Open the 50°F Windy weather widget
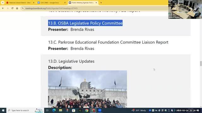The height and width of the screenshot is (113, 202). point(139,110)
